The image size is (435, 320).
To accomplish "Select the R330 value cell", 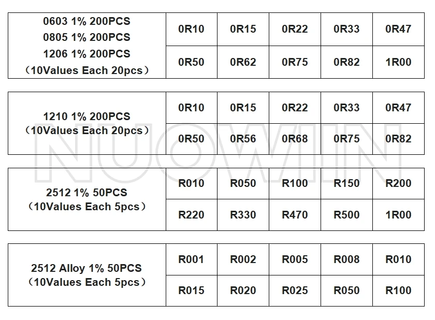I will point(243,215).
